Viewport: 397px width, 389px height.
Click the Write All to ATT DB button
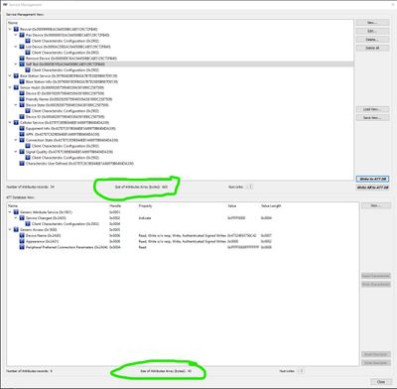372,188
